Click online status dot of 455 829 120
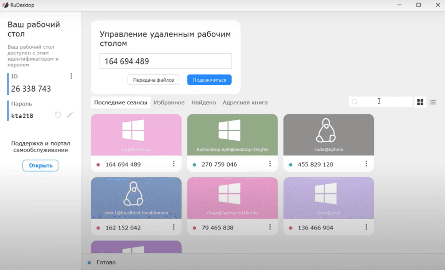The width and height of the screenshot is (445, 270). pos(291,165)
